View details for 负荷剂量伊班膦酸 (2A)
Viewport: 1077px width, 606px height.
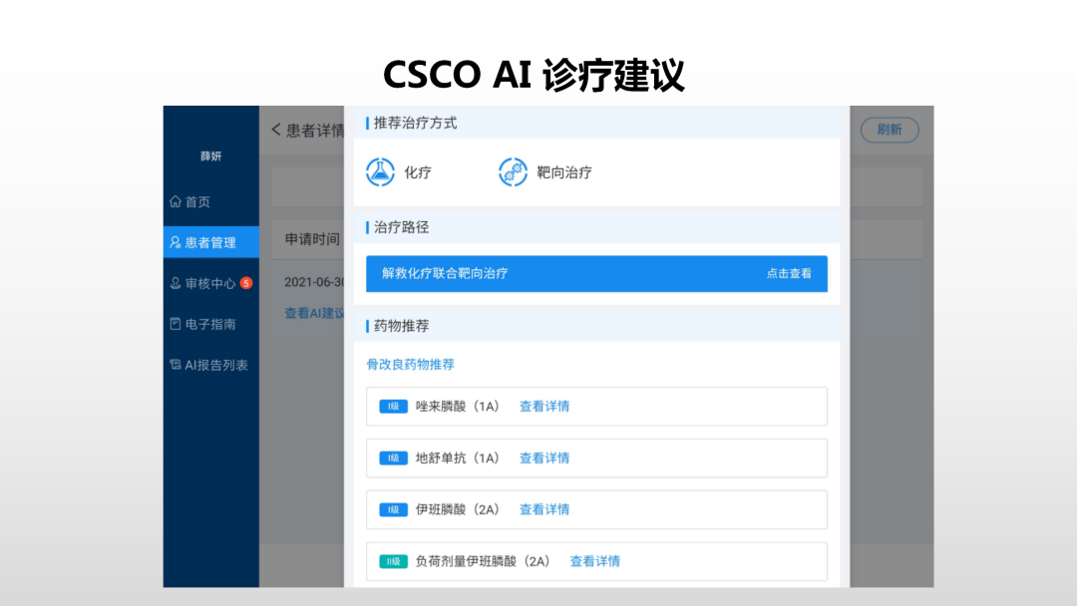(594, 561)
